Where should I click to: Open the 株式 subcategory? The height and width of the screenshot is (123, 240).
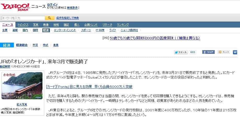45,45
